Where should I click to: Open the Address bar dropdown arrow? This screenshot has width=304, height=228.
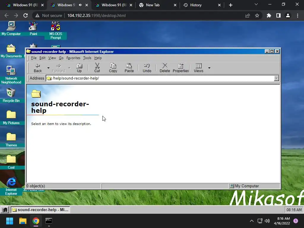(276, 78)
